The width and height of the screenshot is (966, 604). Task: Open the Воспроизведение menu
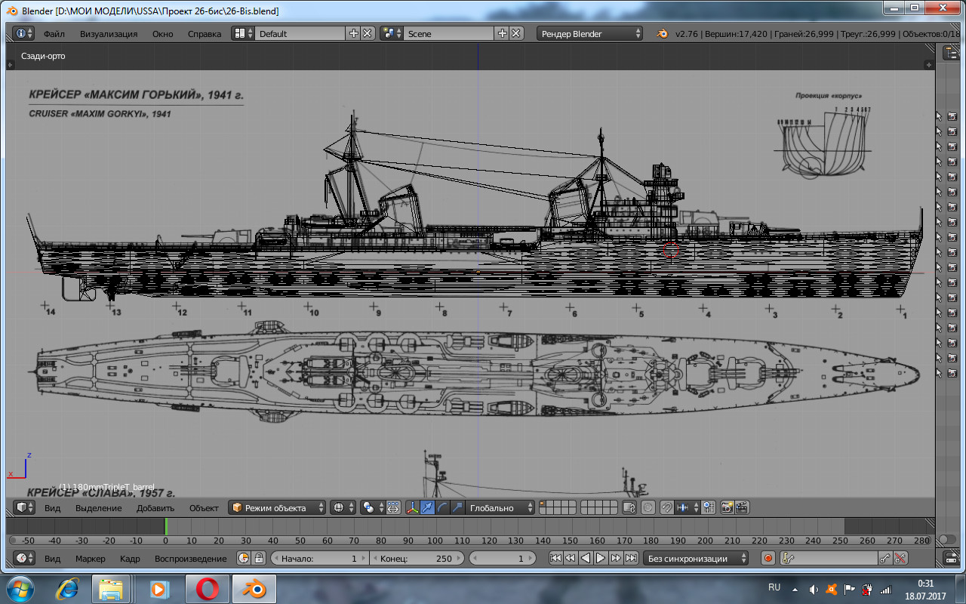click(191, 559)
